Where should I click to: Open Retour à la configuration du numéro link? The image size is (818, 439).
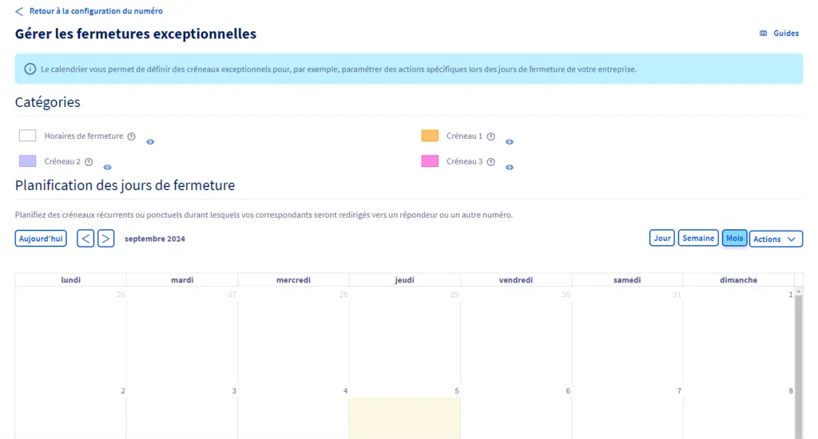coord(96,11)
